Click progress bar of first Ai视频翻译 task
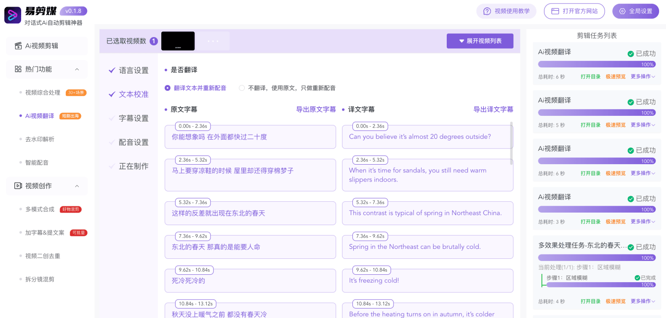The image size is (666, 318). [x=597, y=64]
